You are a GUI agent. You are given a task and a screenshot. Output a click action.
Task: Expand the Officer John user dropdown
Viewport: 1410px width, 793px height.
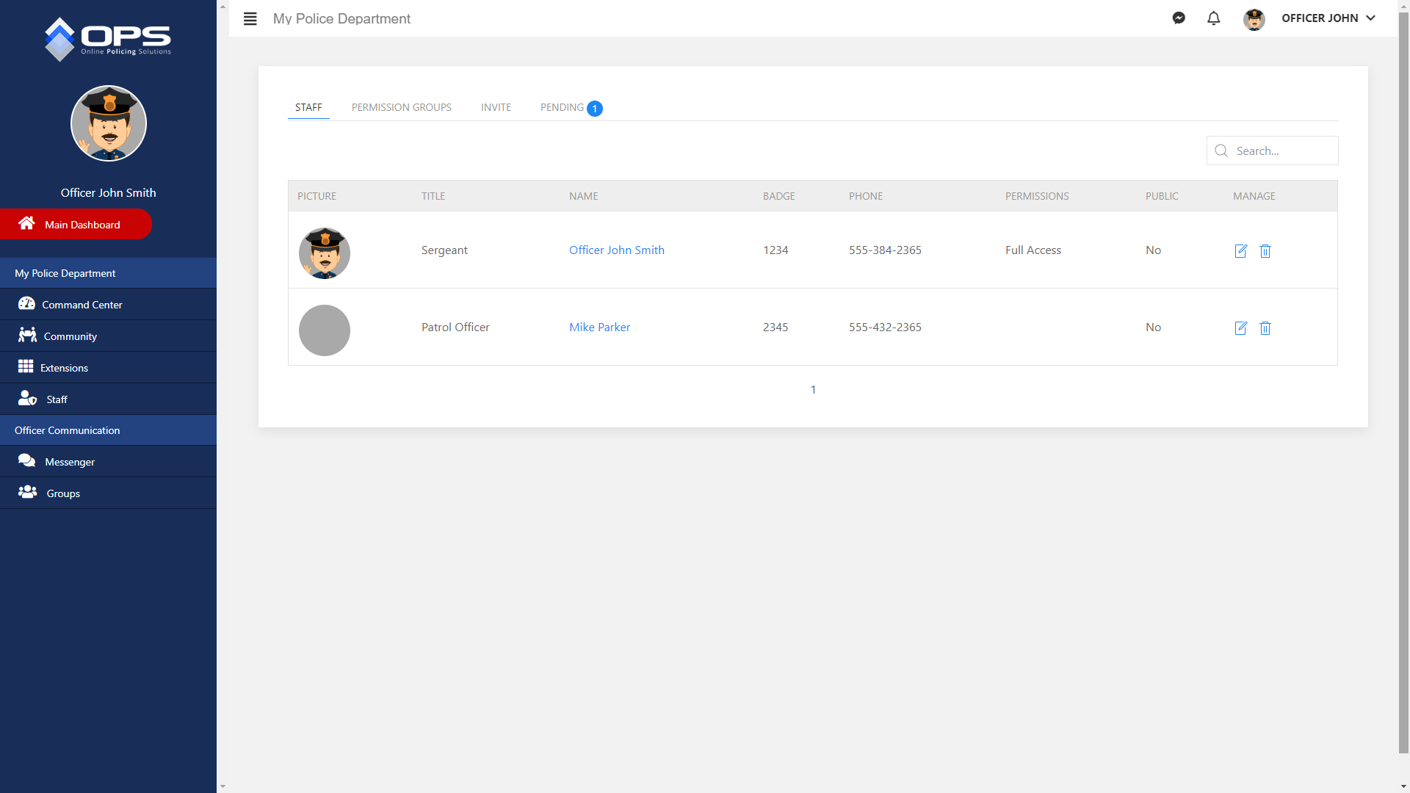(x=1328, y=18)
